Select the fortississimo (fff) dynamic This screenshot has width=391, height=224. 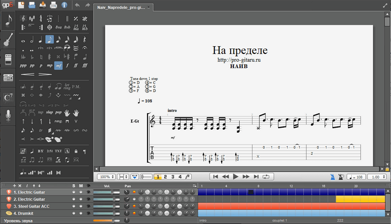(x=84, y=65)
